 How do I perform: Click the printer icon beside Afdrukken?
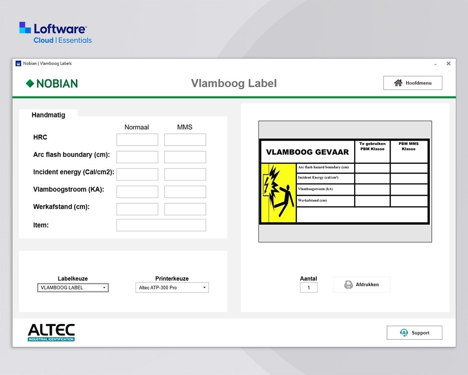click(x=348, y=285)
